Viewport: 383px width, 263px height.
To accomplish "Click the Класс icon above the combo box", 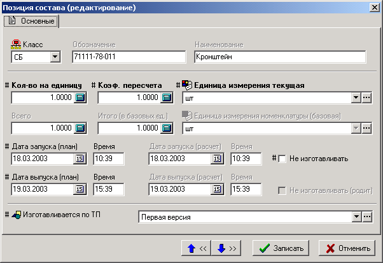I will [17, 46].
